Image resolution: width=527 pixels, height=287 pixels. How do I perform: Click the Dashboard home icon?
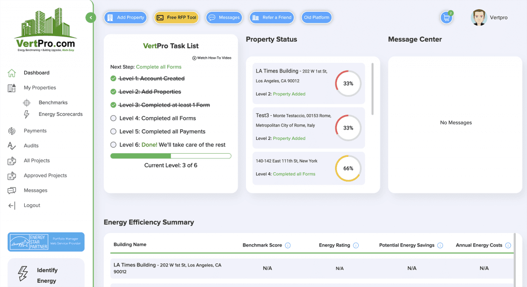point(12,73)
